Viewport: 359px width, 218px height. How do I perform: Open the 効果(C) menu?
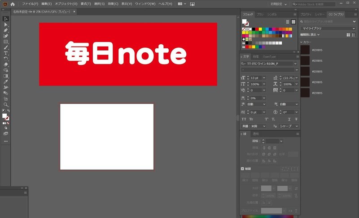(113, 4)
